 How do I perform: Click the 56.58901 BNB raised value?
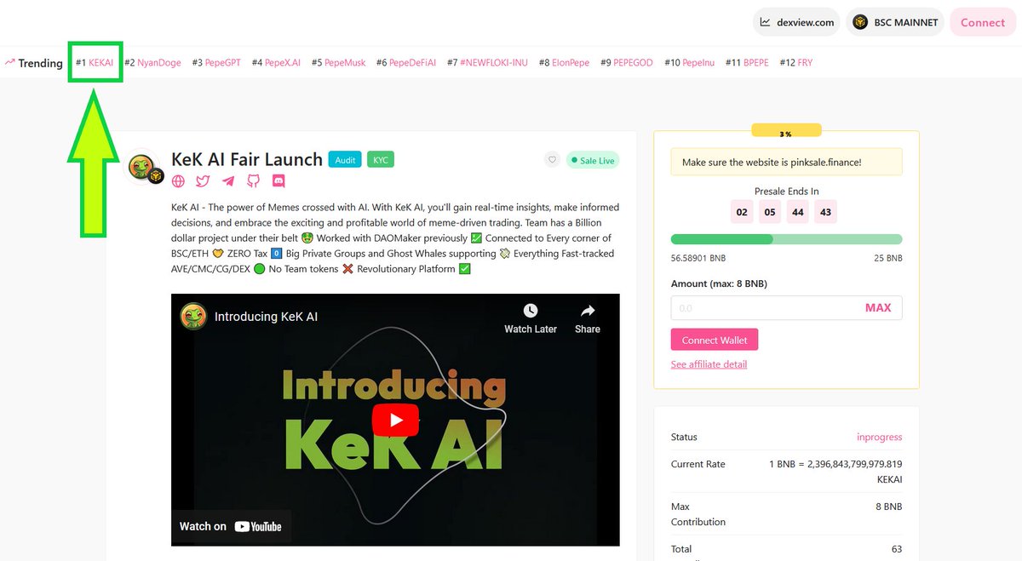pyautogui.click(x=697, y=258)
